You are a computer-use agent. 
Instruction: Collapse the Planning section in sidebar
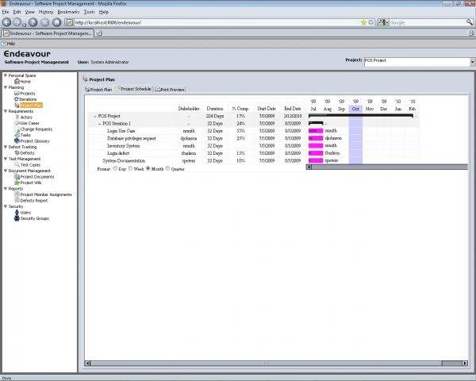pos(5,87)
